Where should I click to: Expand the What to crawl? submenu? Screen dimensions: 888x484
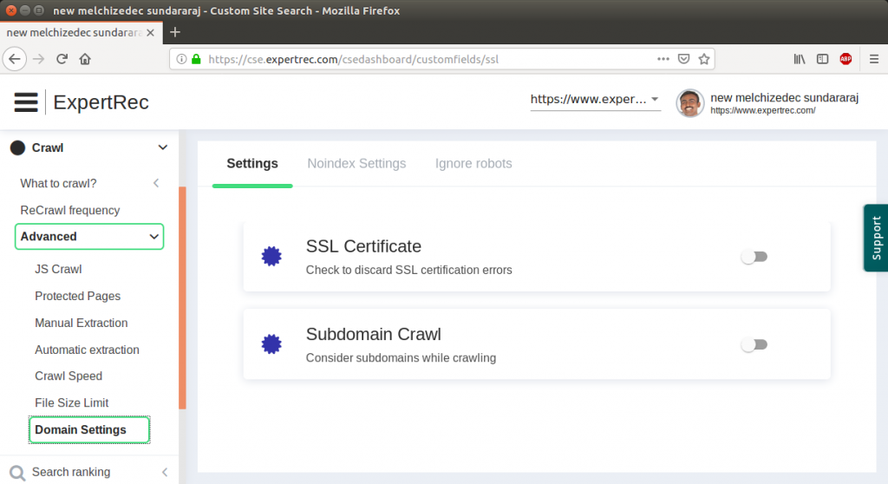tap(156, 183)
